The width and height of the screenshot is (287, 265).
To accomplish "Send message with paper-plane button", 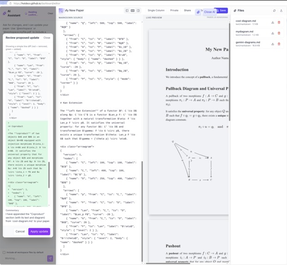I will point(50,259).
